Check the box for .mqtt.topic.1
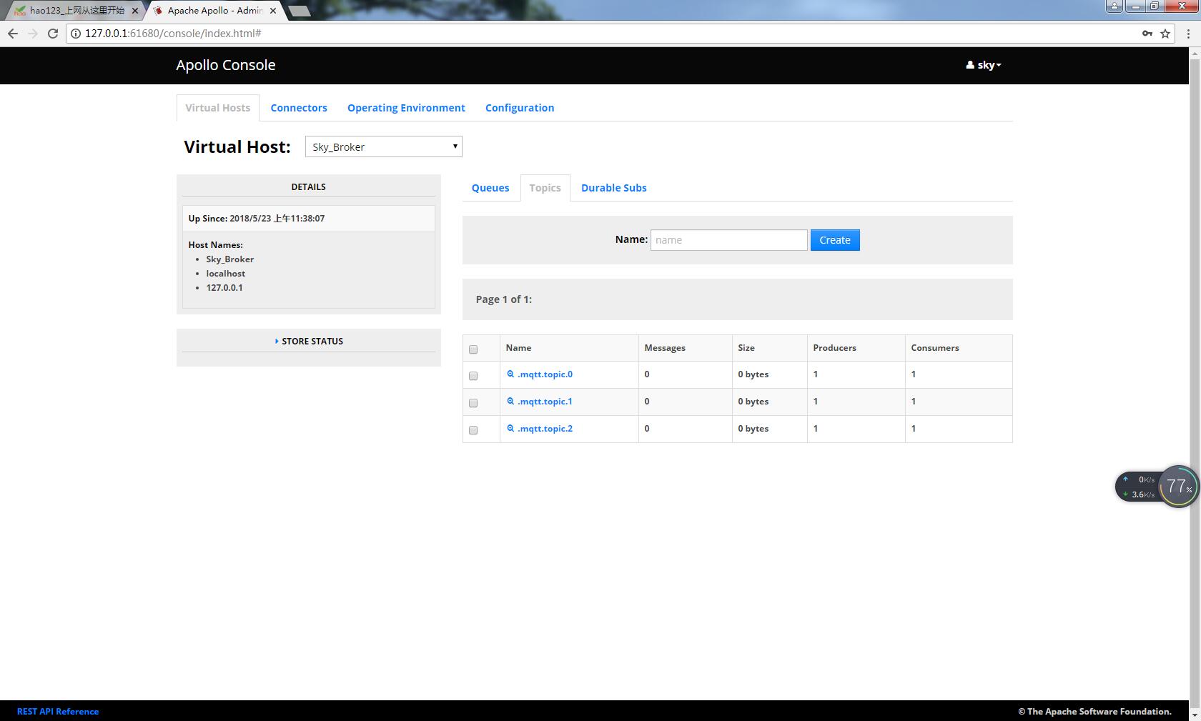Screen dimensions: 1201x721 tap(473, 403)
